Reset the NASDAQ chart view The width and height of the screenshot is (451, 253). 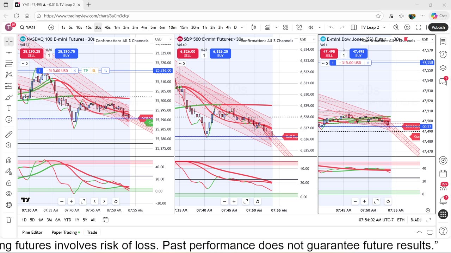(x=116, y=201)
